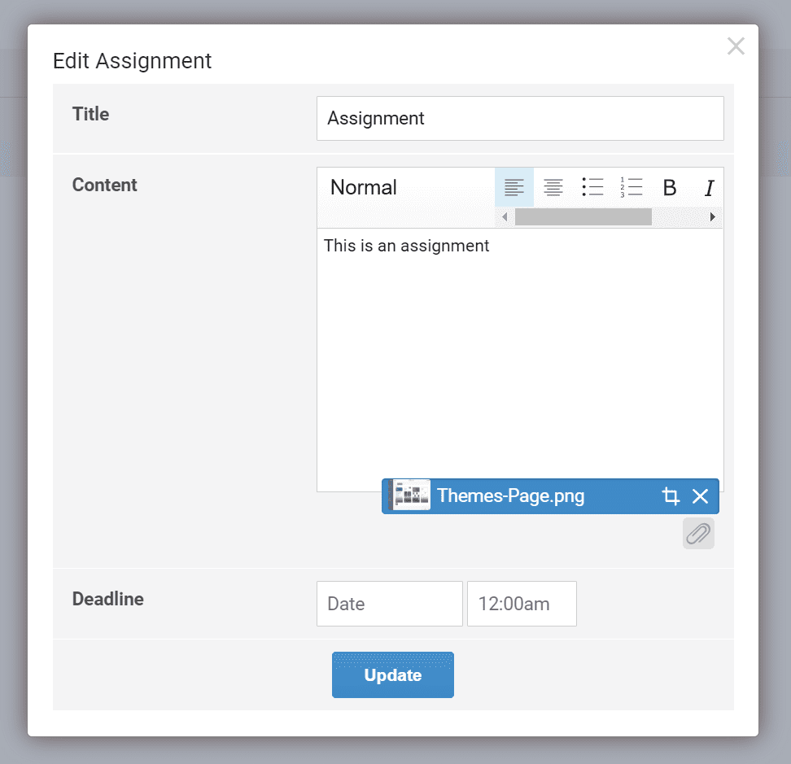Click the Update button
Image resolution: width=791 pixels, height=764 pixels.
[392, 675]
